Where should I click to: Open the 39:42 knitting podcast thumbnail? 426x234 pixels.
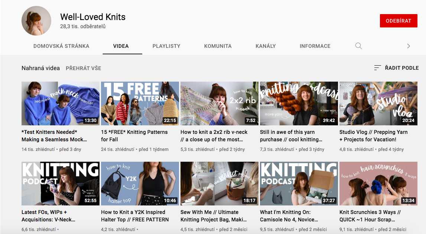pos(299,103)
